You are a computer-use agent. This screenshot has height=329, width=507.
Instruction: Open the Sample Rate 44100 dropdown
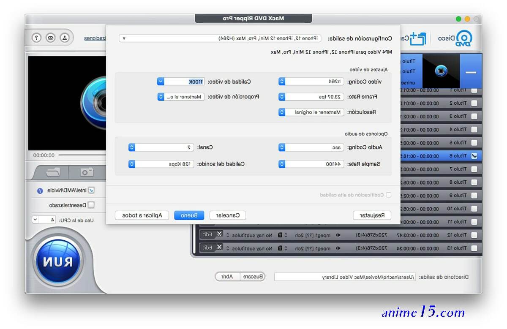click(x=312, y=164)
